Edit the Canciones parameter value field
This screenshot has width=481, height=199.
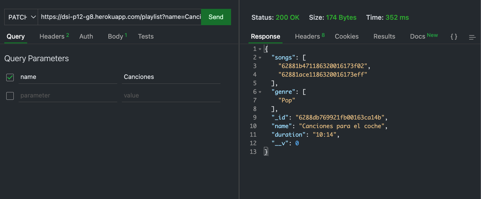171,77
